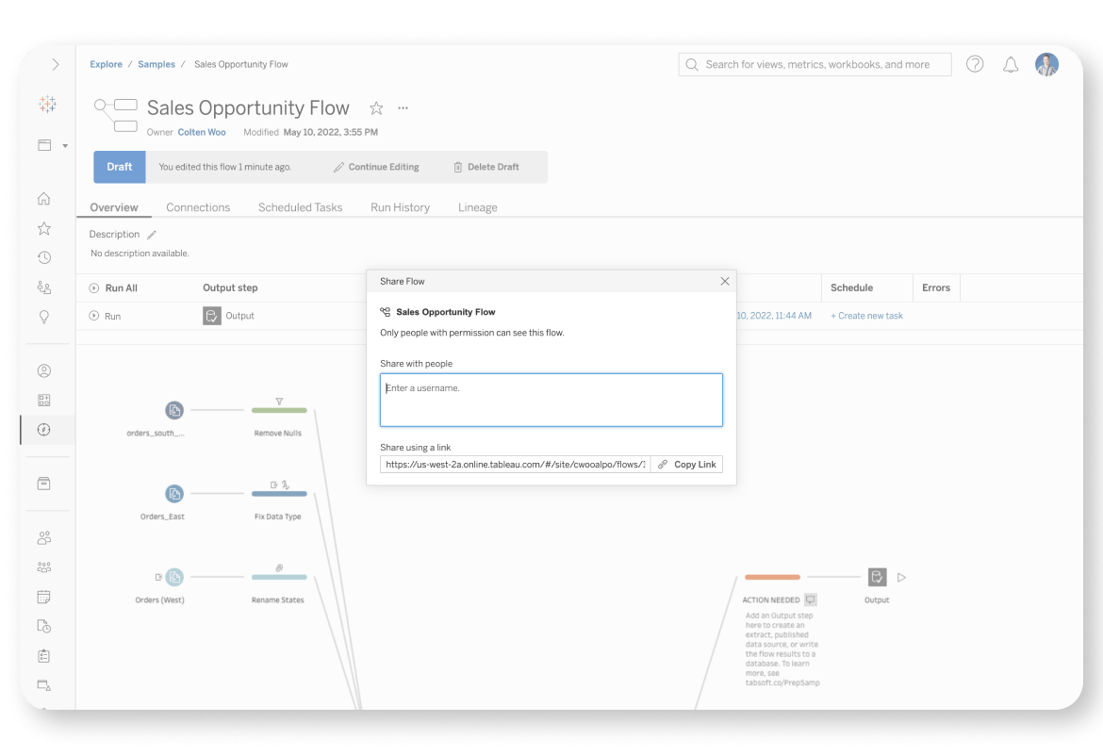Open Shared with Me icon in sidebar
The image size is (1103, 755).
(43, 287)
